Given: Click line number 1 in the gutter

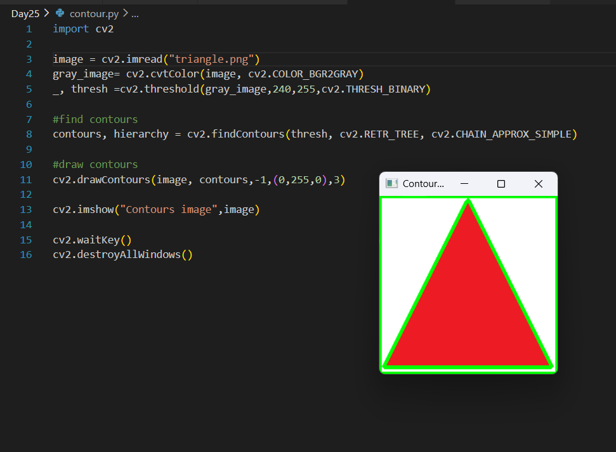Looking at the screenshot, I should pos(29,29).
